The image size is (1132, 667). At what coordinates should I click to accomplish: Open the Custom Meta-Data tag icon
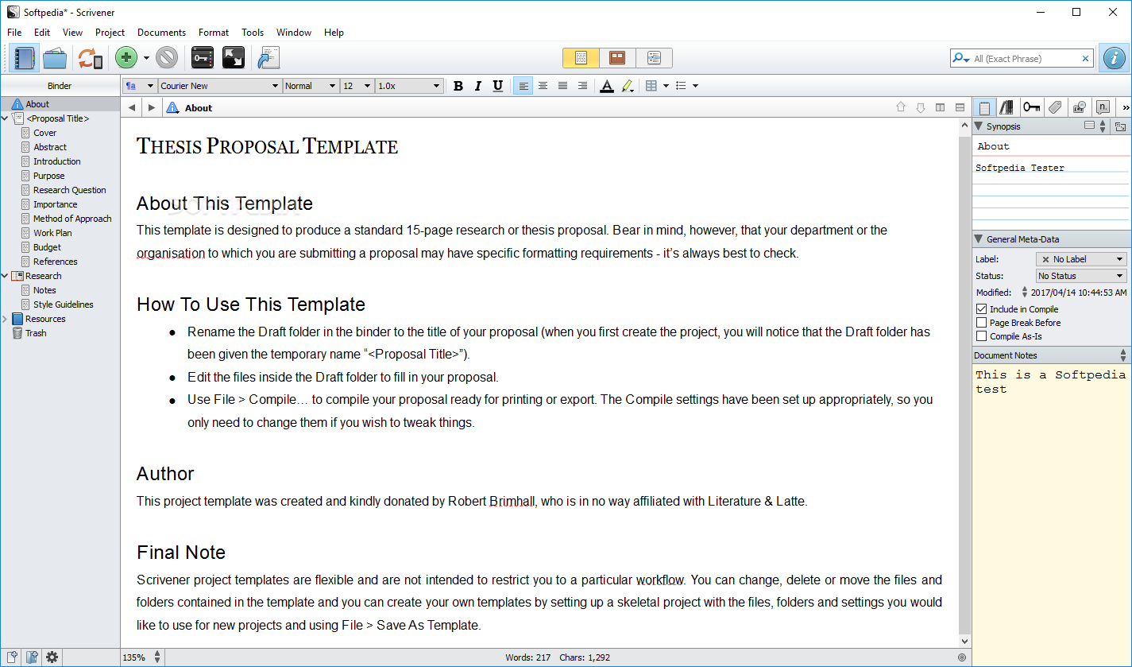point(1055,107)
